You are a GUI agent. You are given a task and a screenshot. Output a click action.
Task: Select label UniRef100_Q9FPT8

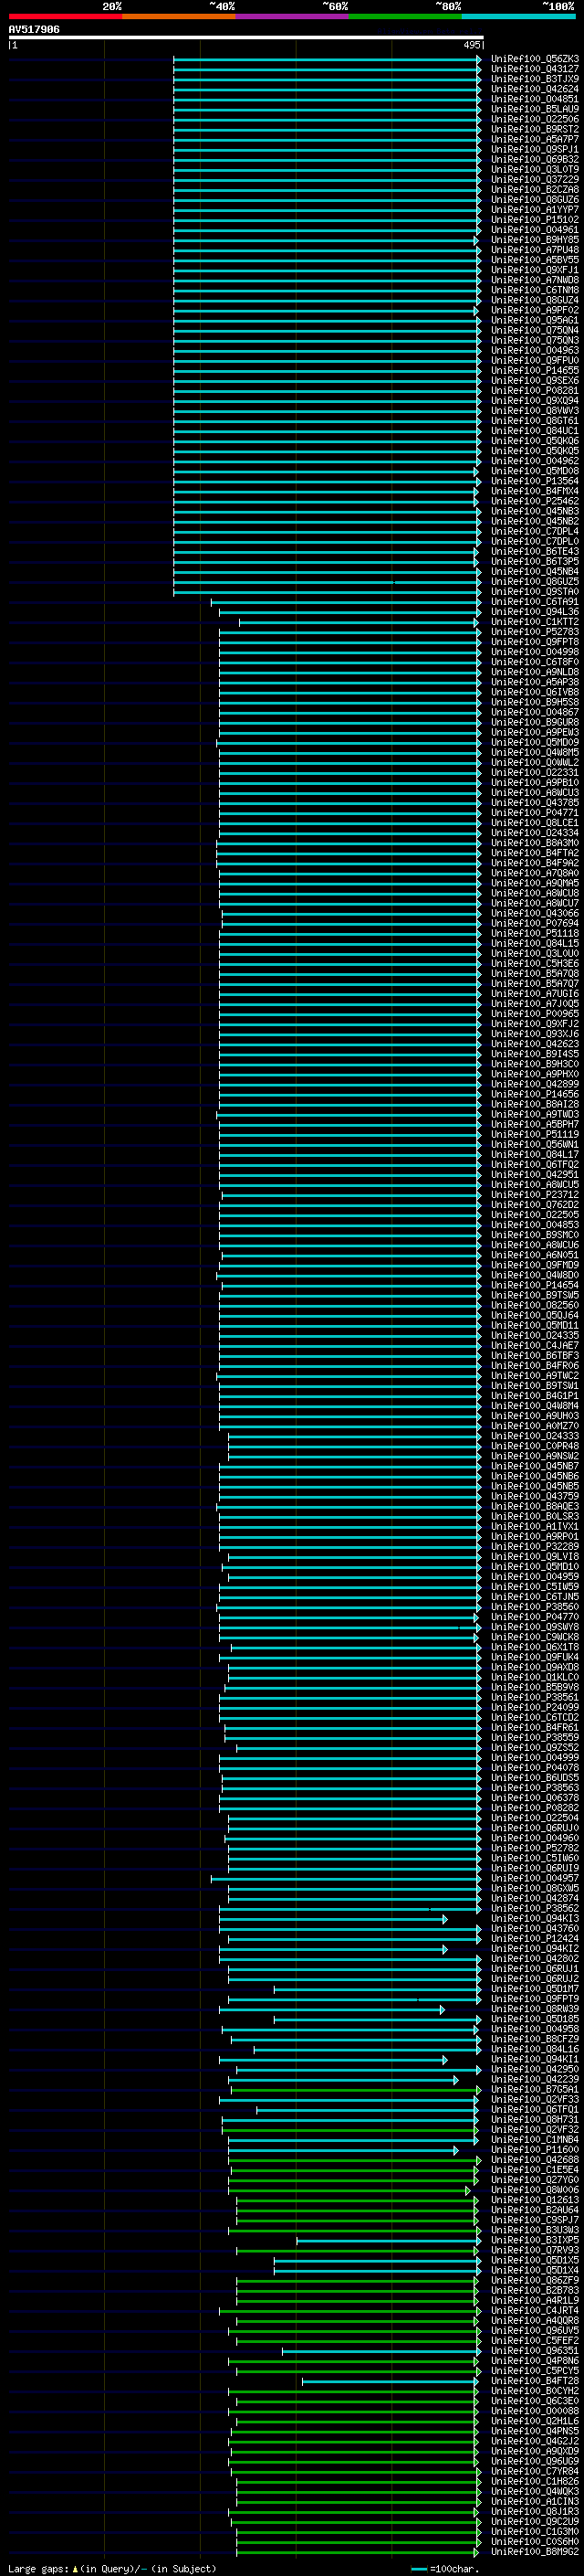(x=534, y=642)
